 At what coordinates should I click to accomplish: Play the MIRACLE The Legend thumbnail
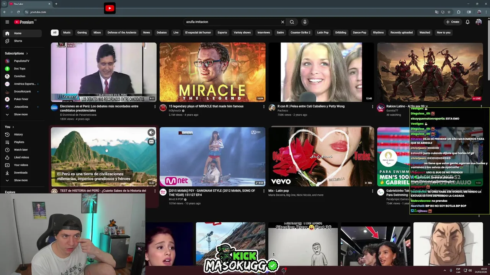pos(212,72)
